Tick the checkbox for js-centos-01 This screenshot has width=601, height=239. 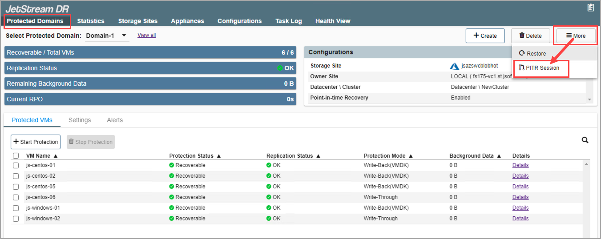pyautogui.click(x=16, y=165)
